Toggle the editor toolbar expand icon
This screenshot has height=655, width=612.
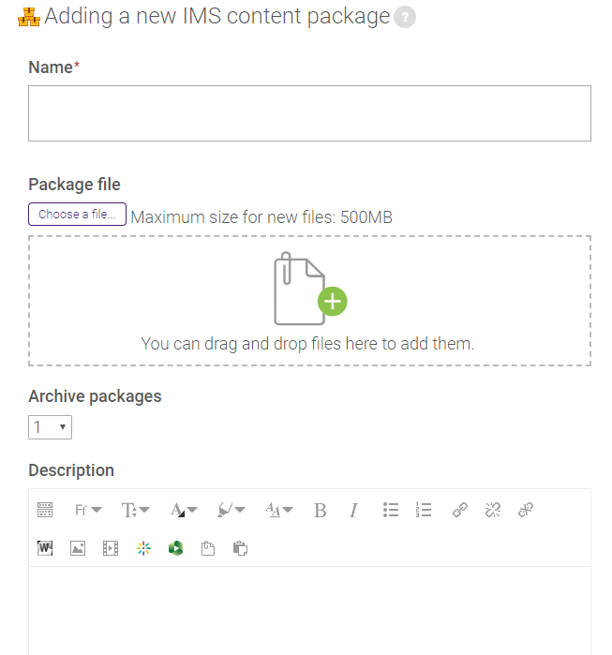(45, 510)
